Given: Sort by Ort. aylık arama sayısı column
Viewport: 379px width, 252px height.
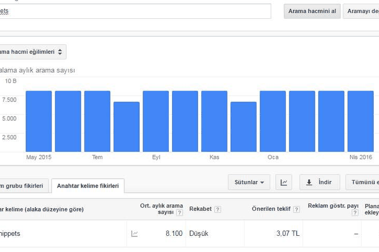Looking at the screenshot, I should click(162, 209).
